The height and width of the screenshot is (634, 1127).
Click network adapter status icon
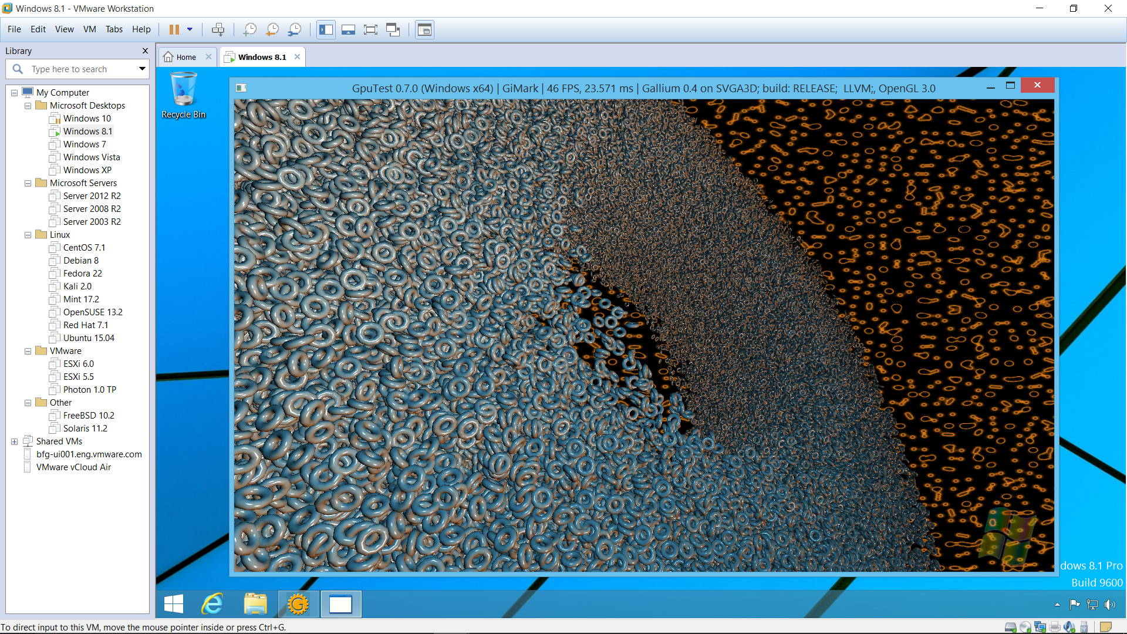point(1040,627)
